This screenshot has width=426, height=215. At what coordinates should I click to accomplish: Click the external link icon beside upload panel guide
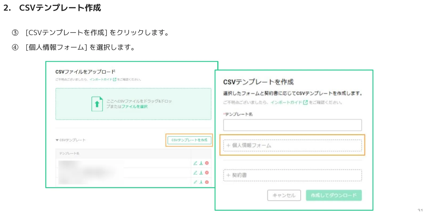pyautogui.click(x=115, y=79)
